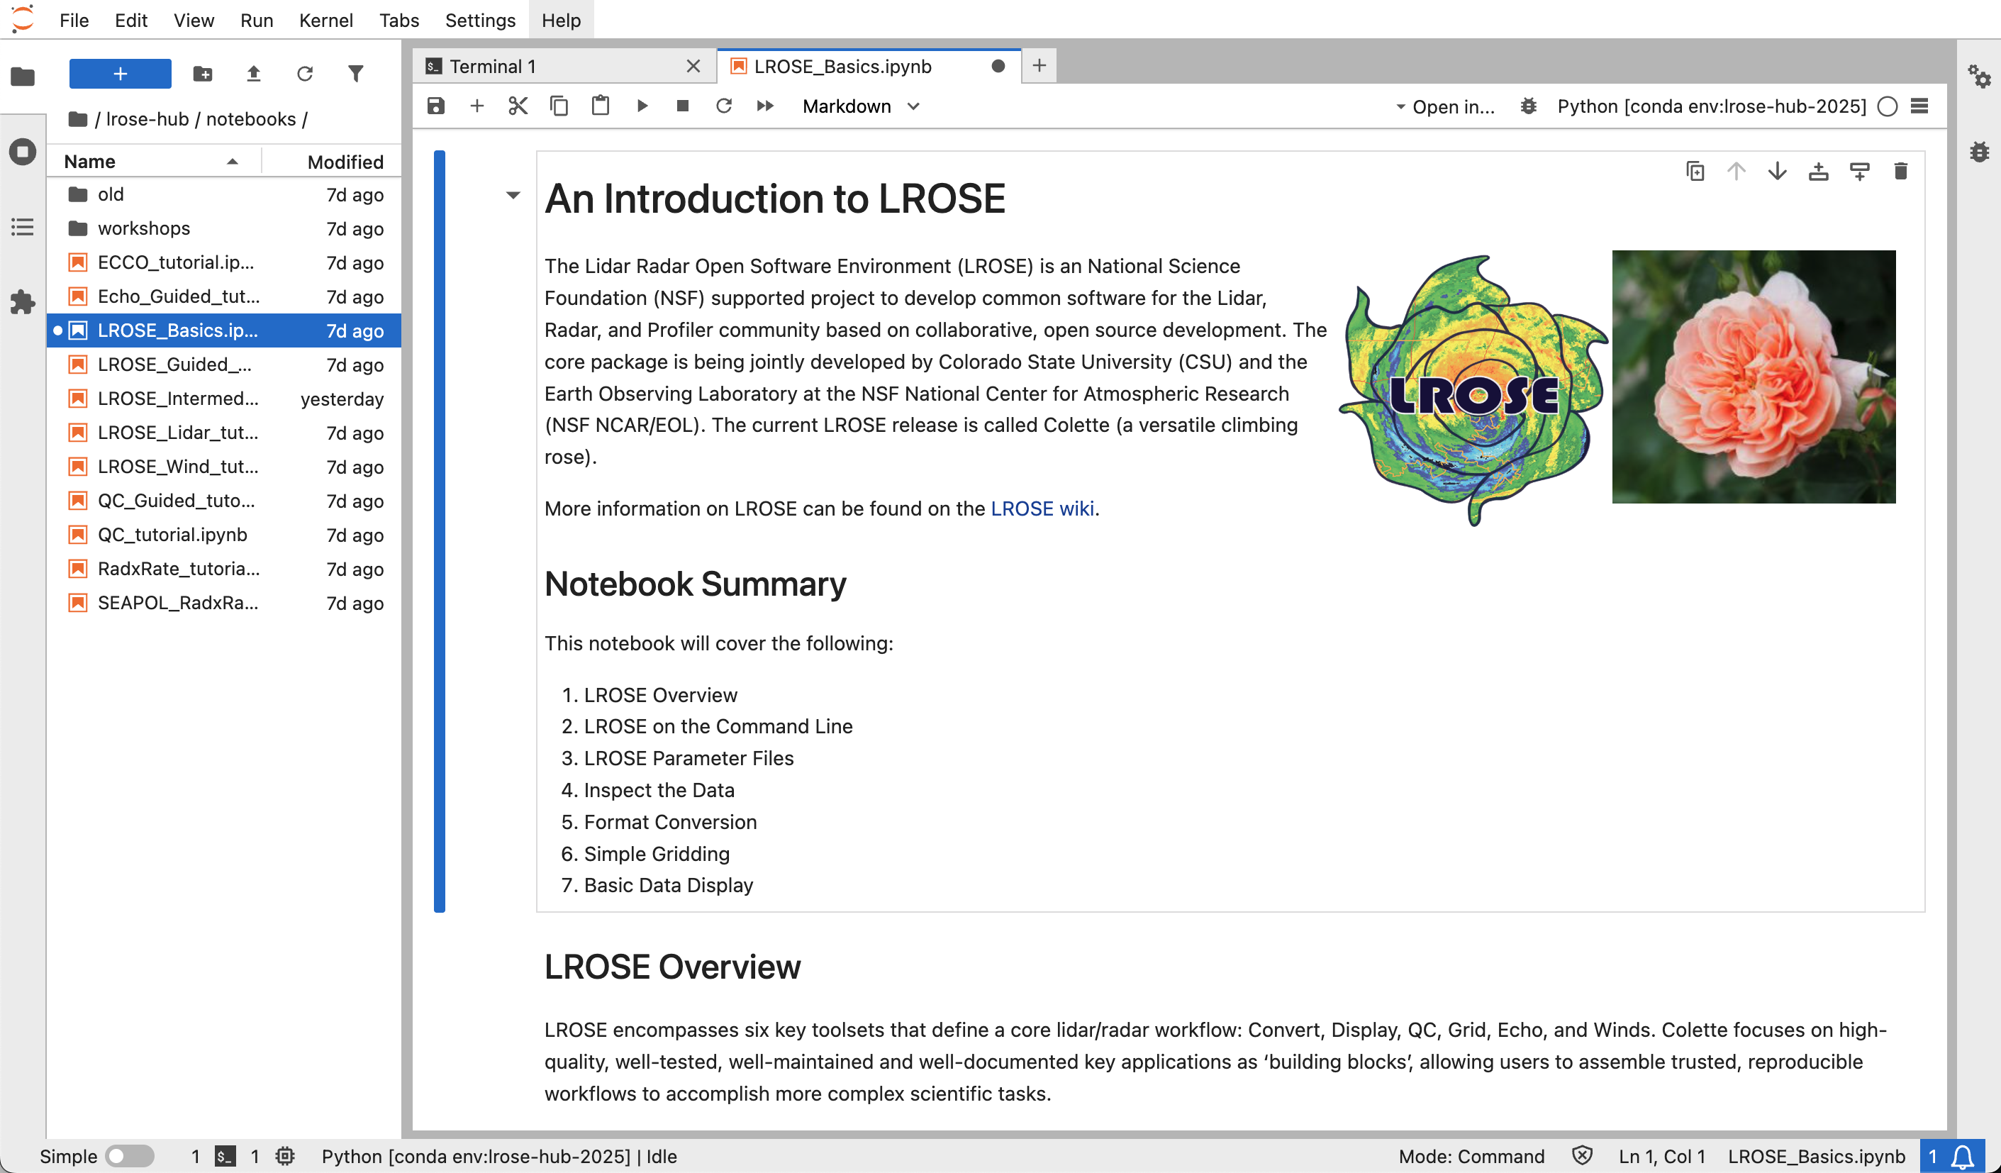2001x1173 pixels.
Task: Open the Kernel menu
Action: [325, 20]
